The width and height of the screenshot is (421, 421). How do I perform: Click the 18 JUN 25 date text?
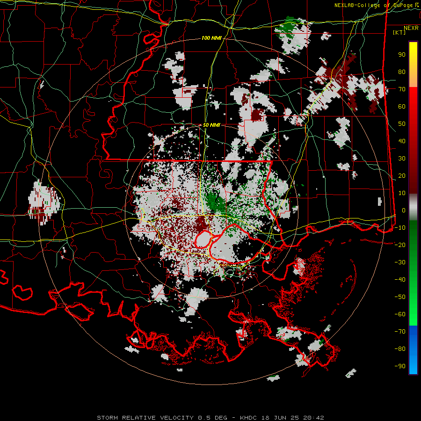tap(280, 418)
